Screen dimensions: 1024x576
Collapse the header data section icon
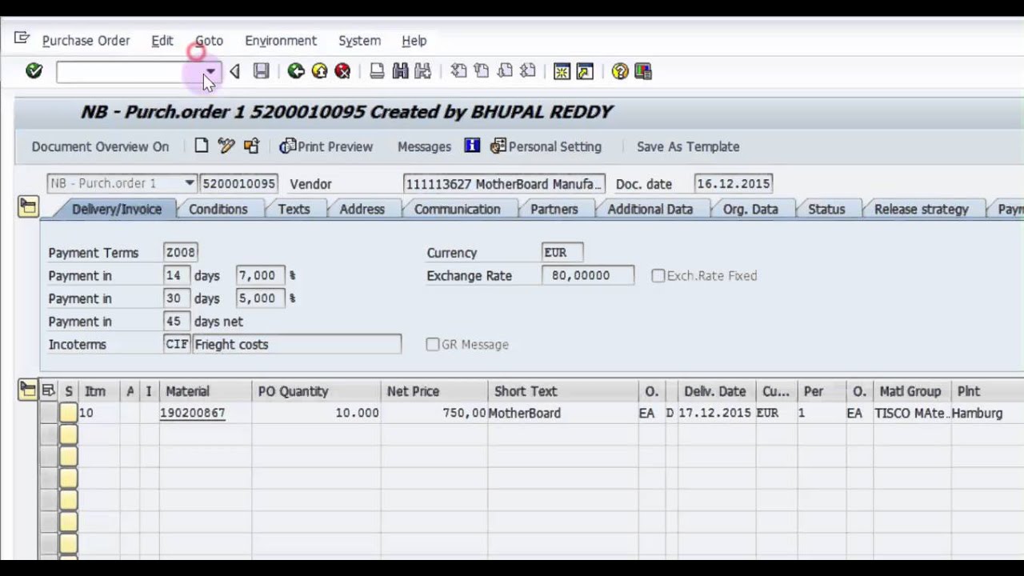28,207
